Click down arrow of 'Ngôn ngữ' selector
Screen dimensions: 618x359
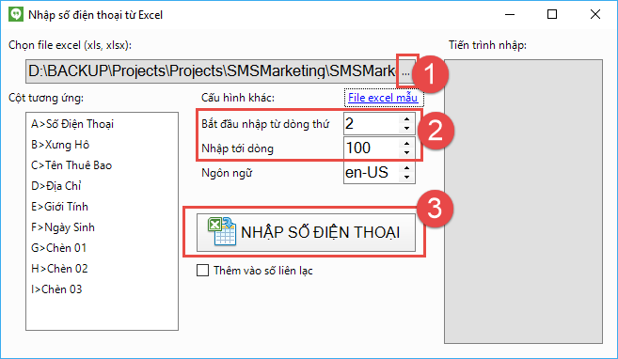[x=406, y=178]
